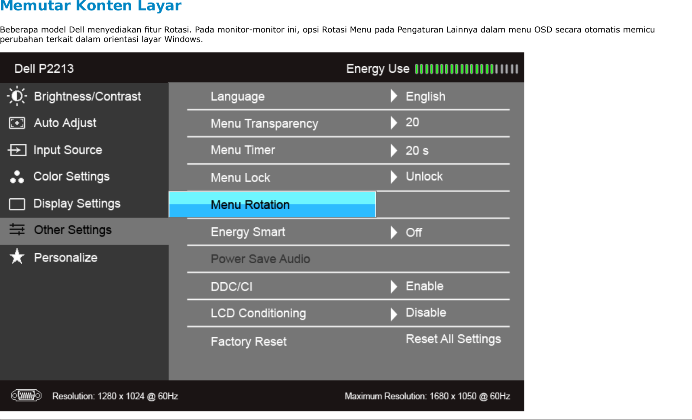Expand arrow next to DDC/CI

point(394,286)
